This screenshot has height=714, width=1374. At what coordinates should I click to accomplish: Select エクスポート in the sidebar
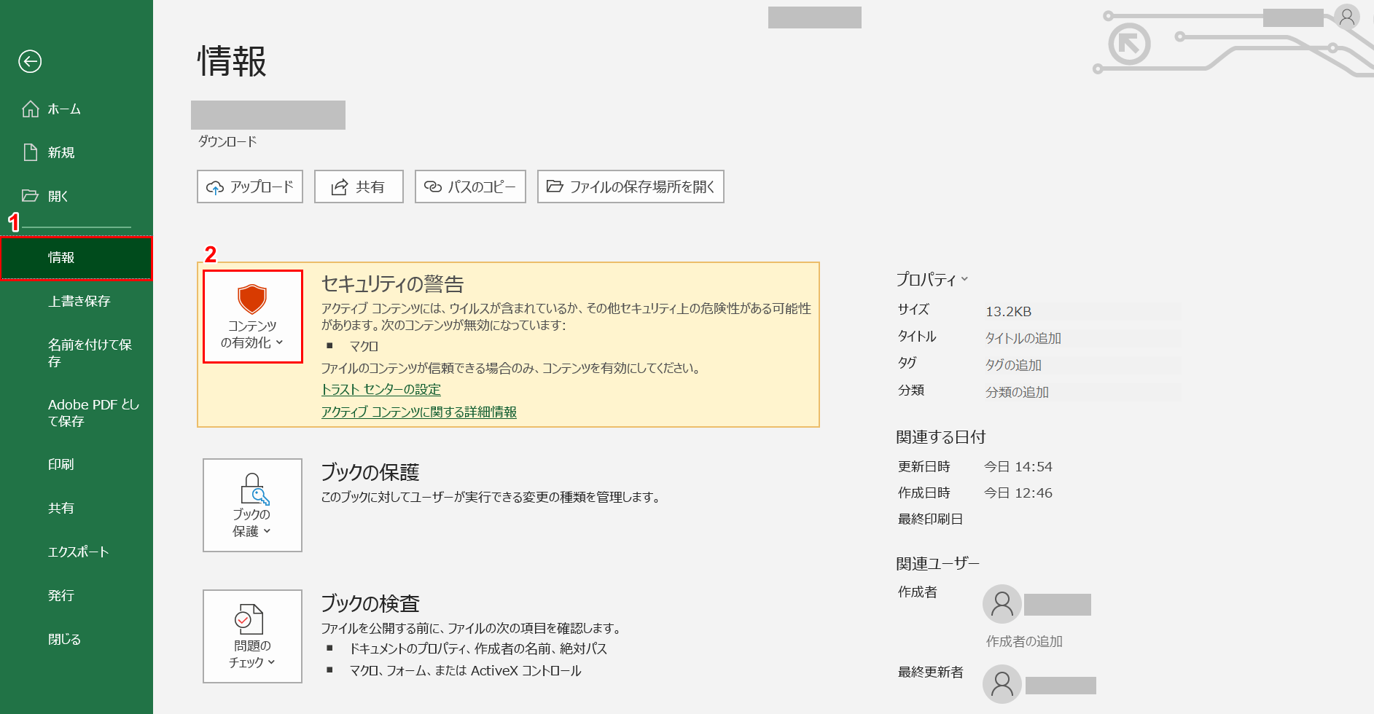(77, 552)
